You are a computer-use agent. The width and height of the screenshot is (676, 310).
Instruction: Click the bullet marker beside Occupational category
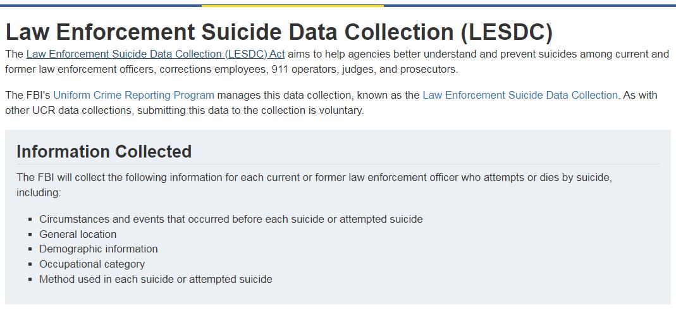click(30, 264)
